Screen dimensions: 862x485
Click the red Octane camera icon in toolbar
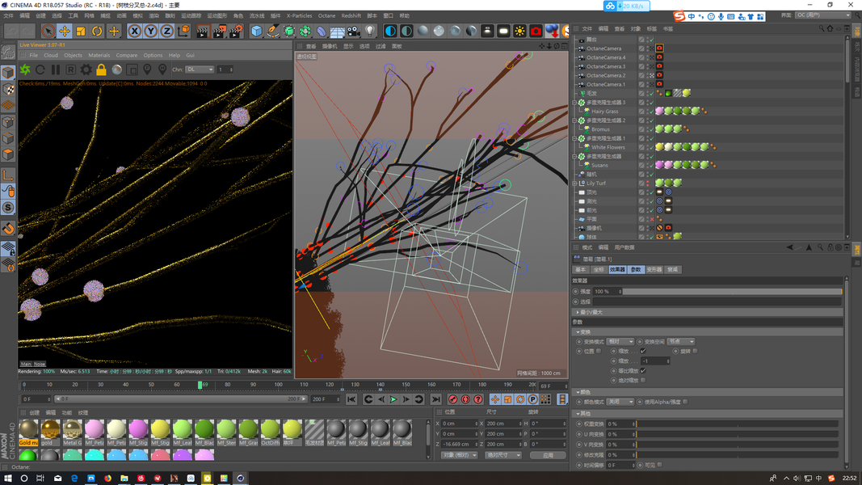536,32
